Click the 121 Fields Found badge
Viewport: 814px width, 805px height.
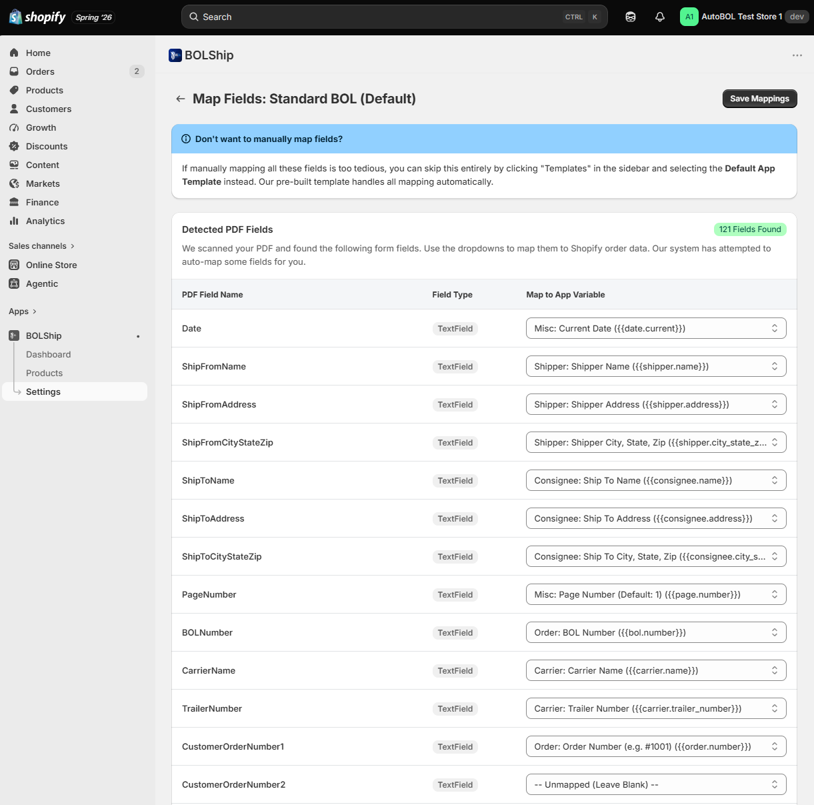[750, 229]
